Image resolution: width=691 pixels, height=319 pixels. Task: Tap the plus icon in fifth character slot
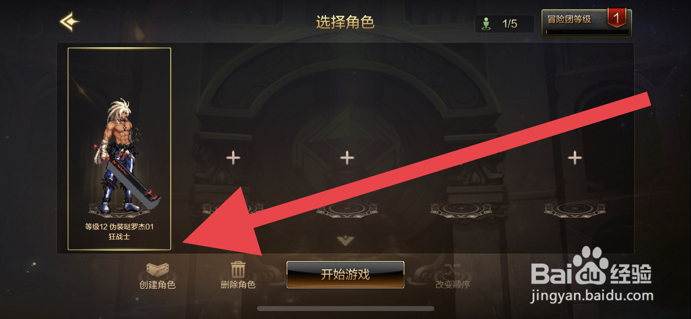575,158
